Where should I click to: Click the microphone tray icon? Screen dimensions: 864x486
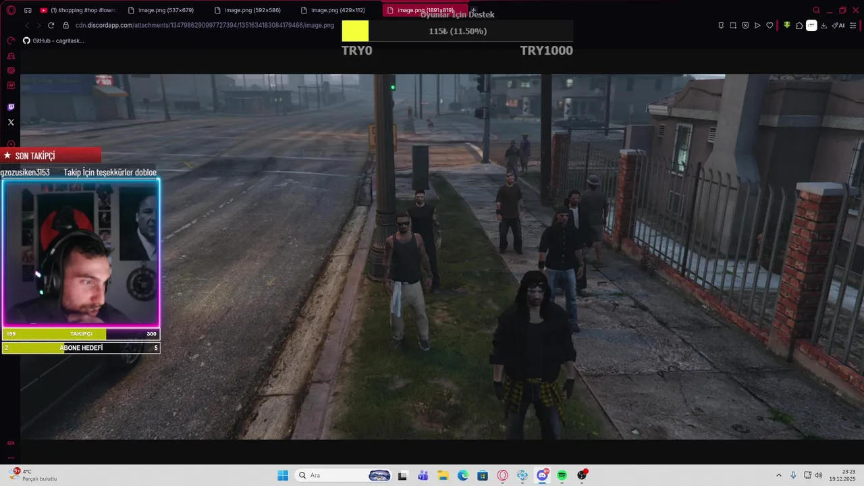(x=793, y=475)
